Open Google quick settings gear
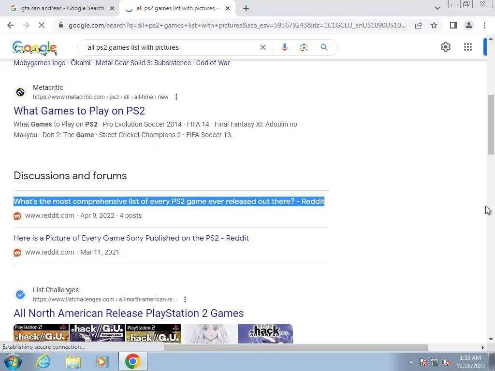The width and height of the screenshot is (495, 371). click(x=445, y=47)
